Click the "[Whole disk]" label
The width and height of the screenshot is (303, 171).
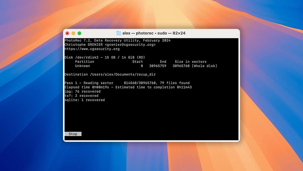pyautogui.click(x=205, y=66)
